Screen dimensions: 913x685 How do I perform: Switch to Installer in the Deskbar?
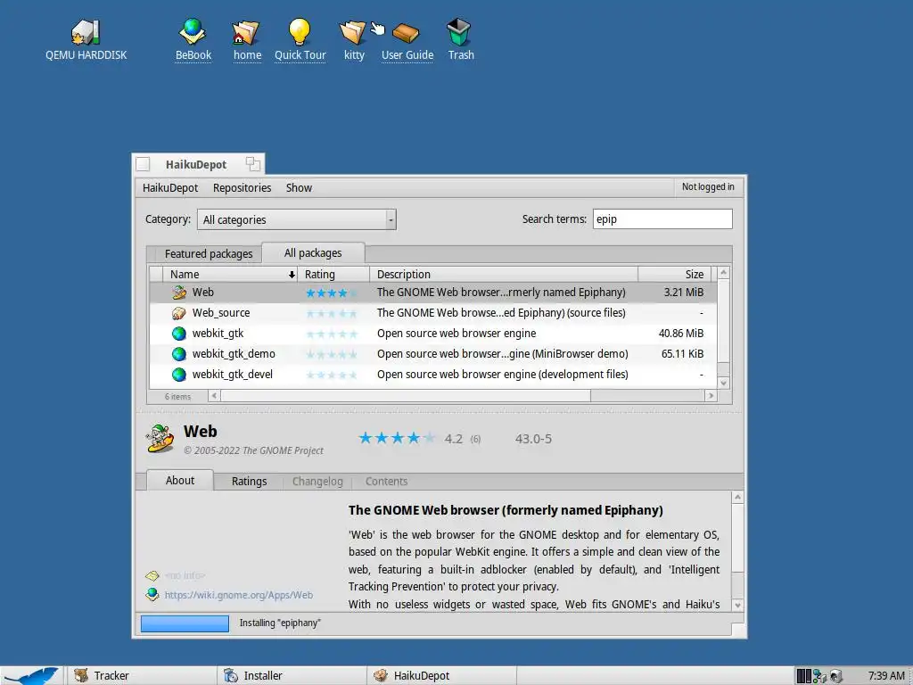[292, 676]
